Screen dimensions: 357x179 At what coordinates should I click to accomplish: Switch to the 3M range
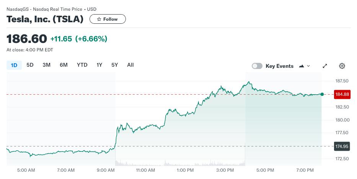[46, 65]
